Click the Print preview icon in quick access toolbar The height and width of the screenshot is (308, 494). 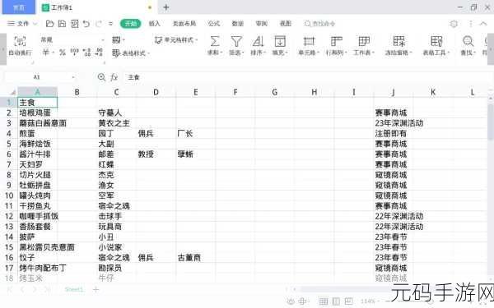click(x=74, y=24)
